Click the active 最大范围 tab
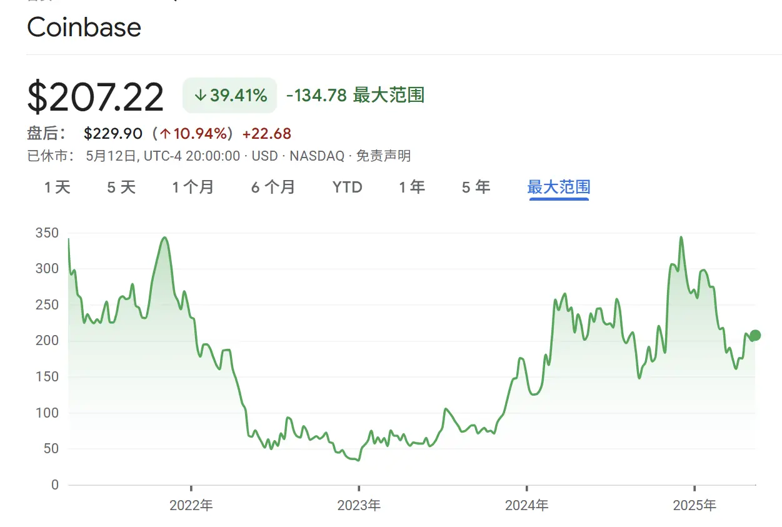Image resolution: width=782 pixels, height=527 pixels. [x=559, y=187]
